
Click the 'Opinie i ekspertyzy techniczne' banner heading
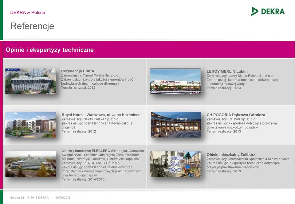pos(50,50)
